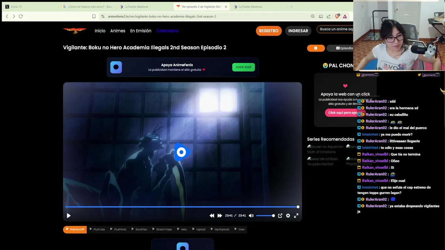Enter fullscreen with the expand icon
The image size is (445, 250).
point(296,216)
